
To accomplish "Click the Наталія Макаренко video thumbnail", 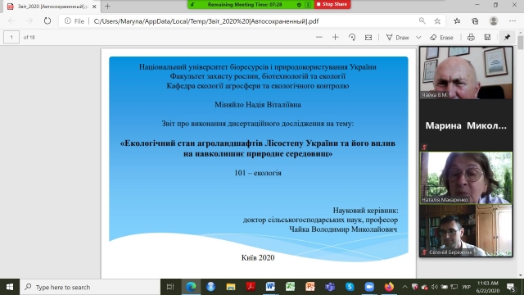I will (466, 178).
